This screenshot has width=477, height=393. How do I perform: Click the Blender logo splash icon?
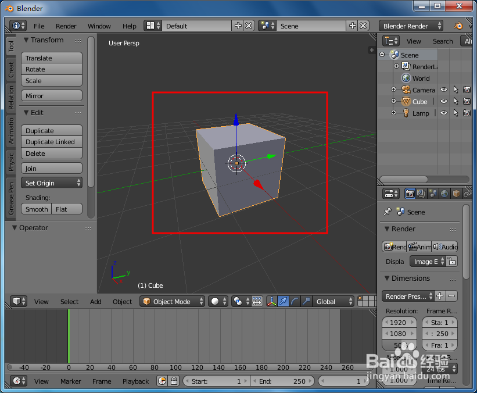458,26
